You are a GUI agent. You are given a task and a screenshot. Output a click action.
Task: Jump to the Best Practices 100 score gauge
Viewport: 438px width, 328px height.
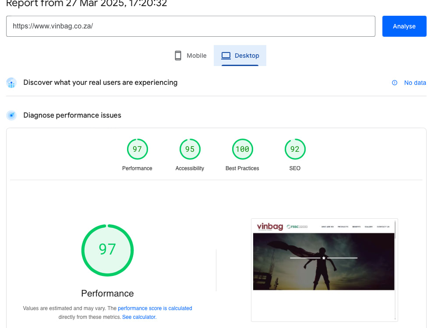pyautogui.click(x=242, y=149)
